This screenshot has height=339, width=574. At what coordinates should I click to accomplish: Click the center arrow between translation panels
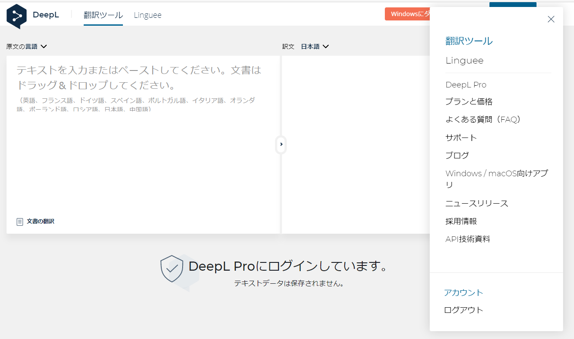click(281, 145)
